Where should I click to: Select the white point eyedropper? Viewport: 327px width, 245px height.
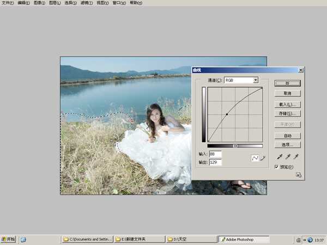point(296,157)
